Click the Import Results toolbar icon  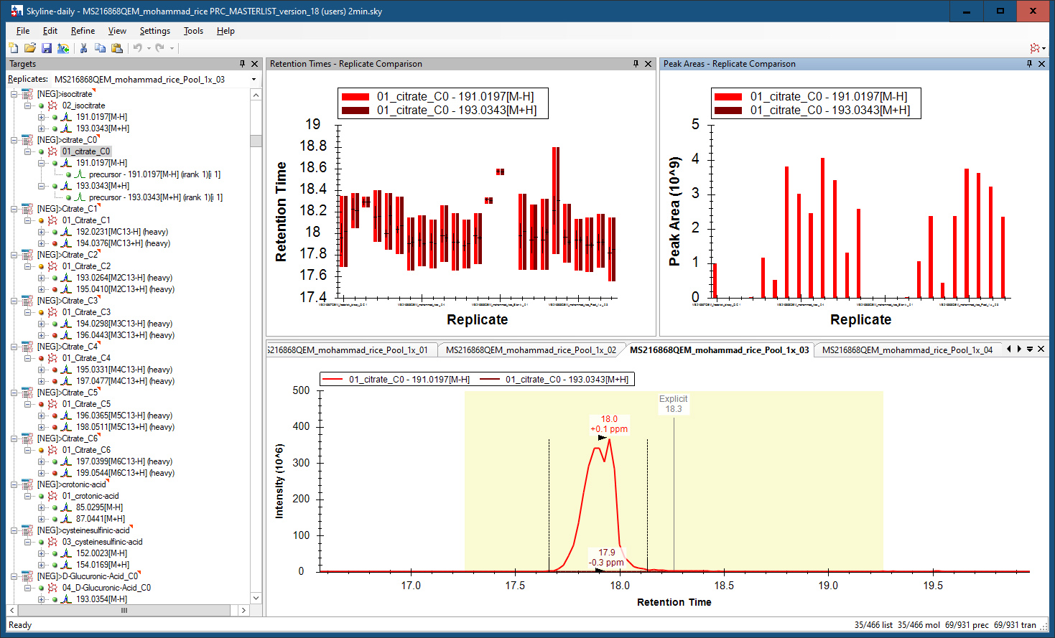point(63,48)
